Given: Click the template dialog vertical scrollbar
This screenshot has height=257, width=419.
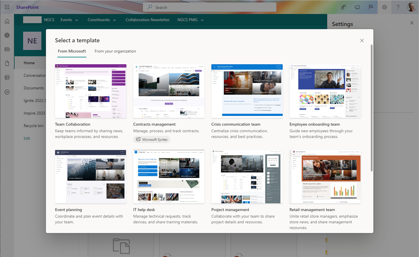Looking at the screenshot, I should point(372,108).
